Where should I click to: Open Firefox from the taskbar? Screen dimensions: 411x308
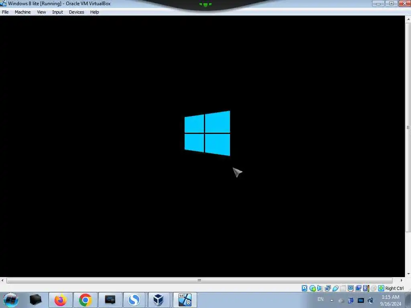pos(61,300)
